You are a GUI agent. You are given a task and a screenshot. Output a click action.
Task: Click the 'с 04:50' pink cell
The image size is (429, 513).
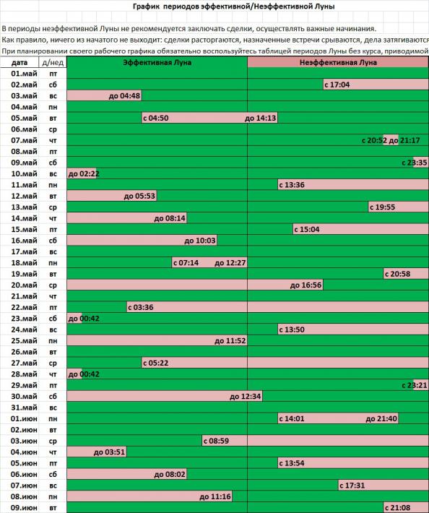(194, 118)
